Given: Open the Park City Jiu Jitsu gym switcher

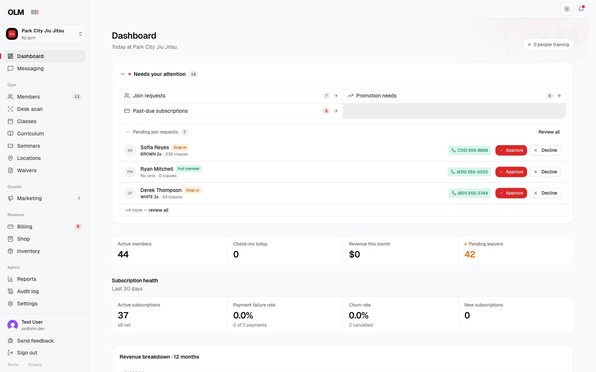Looking at the screenshot, I should 44,34.
